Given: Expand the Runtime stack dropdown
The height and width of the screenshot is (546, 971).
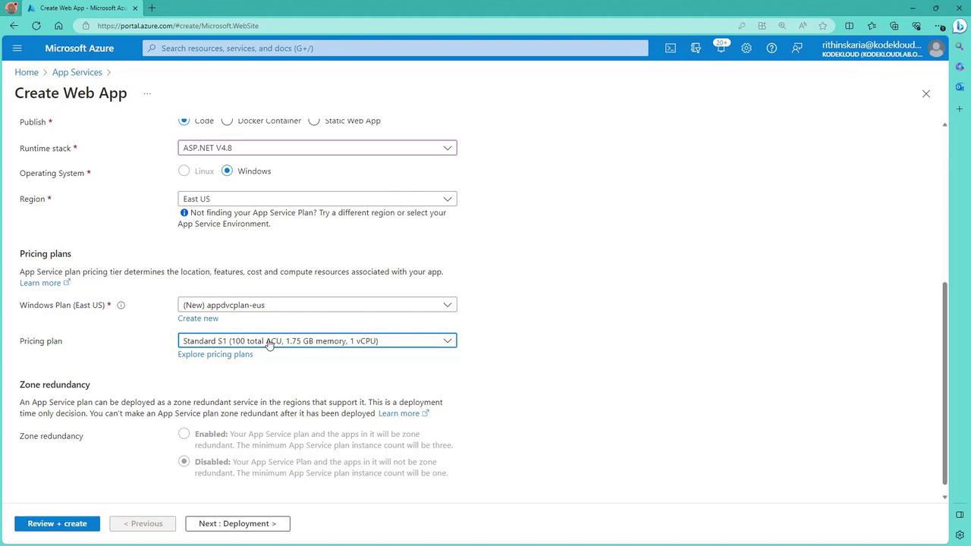Looking at the screenshot, I should (x=317, y=148).
